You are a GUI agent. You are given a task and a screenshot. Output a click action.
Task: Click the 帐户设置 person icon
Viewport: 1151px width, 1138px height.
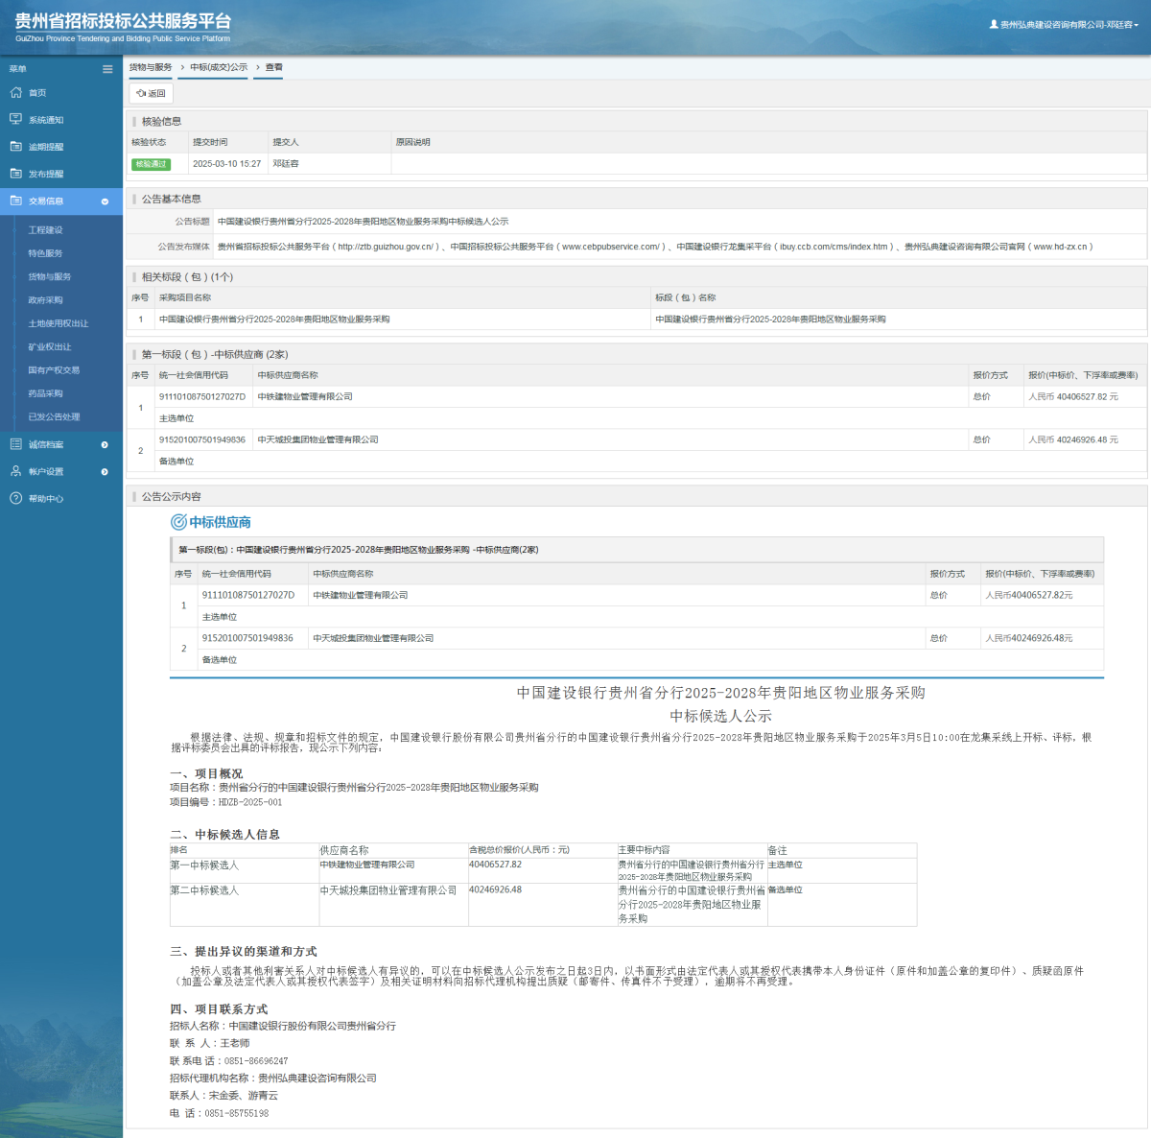pos(15,471)
